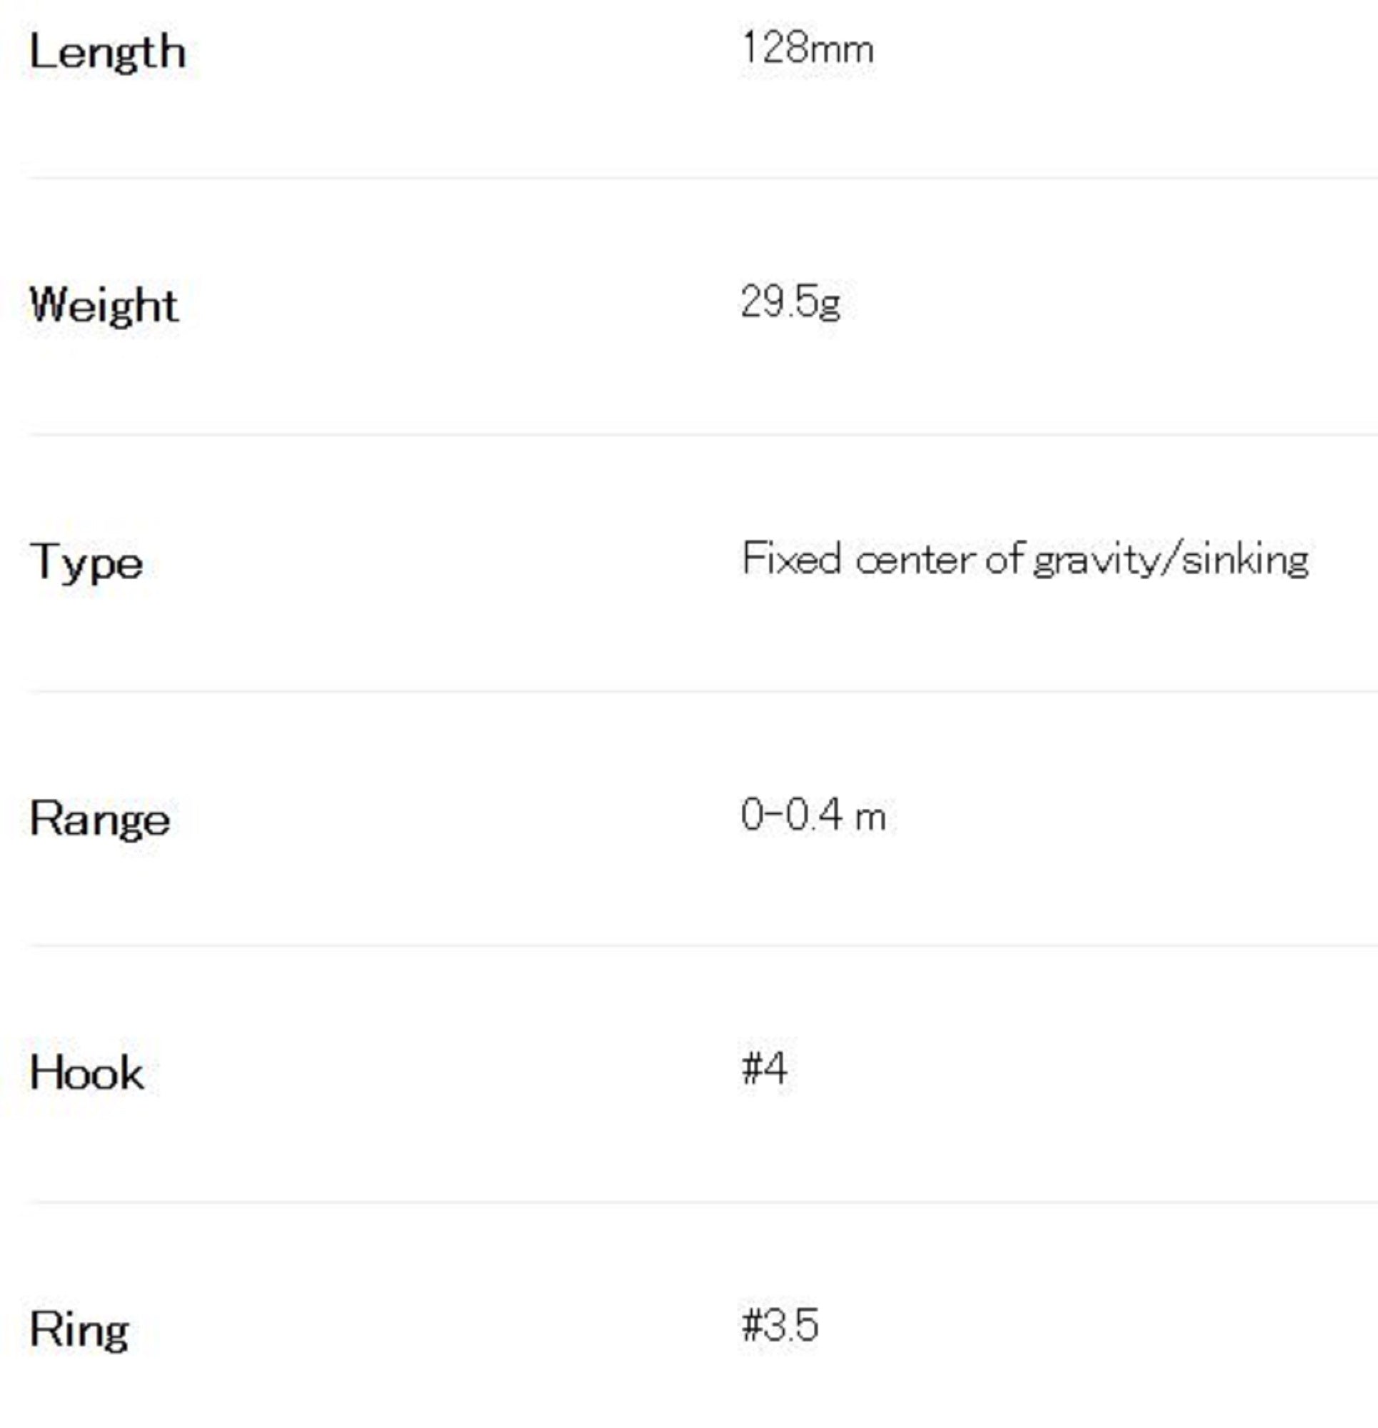Click the Hook row label
1378x1428 pixels.
point(86,1073)
